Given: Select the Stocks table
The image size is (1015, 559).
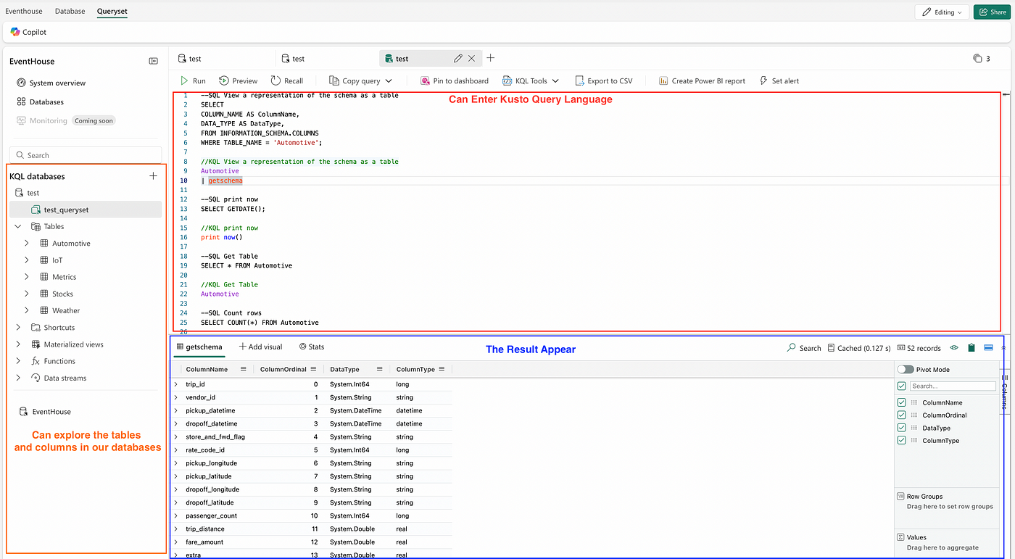Looking at the screenshot, I should [x=62, y=294].
